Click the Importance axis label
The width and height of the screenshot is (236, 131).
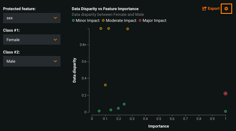pos(159,126)
